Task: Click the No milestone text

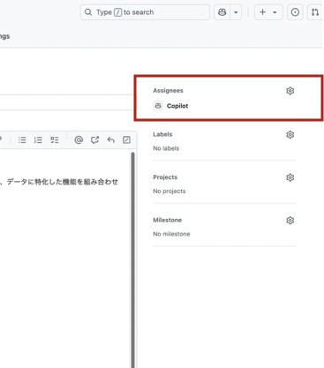Action: pyautogui.click(x=171, y=234)
